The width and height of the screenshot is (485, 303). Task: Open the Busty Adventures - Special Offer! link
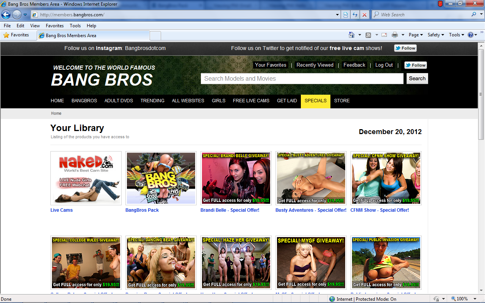311,210
